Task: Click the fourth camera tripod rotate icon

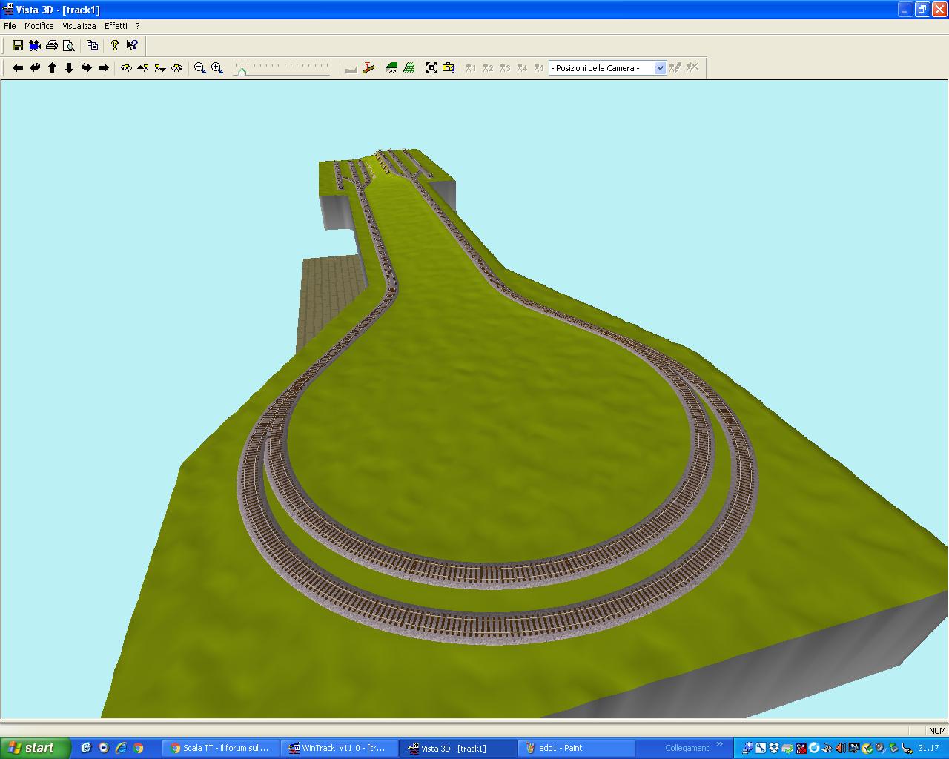Action: [177, 67]
